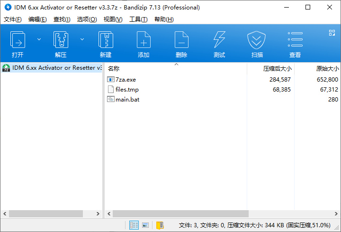Collapse the column header chevron above file list
The height and width of the screenshot is (232, 341).
click(176, 64)
